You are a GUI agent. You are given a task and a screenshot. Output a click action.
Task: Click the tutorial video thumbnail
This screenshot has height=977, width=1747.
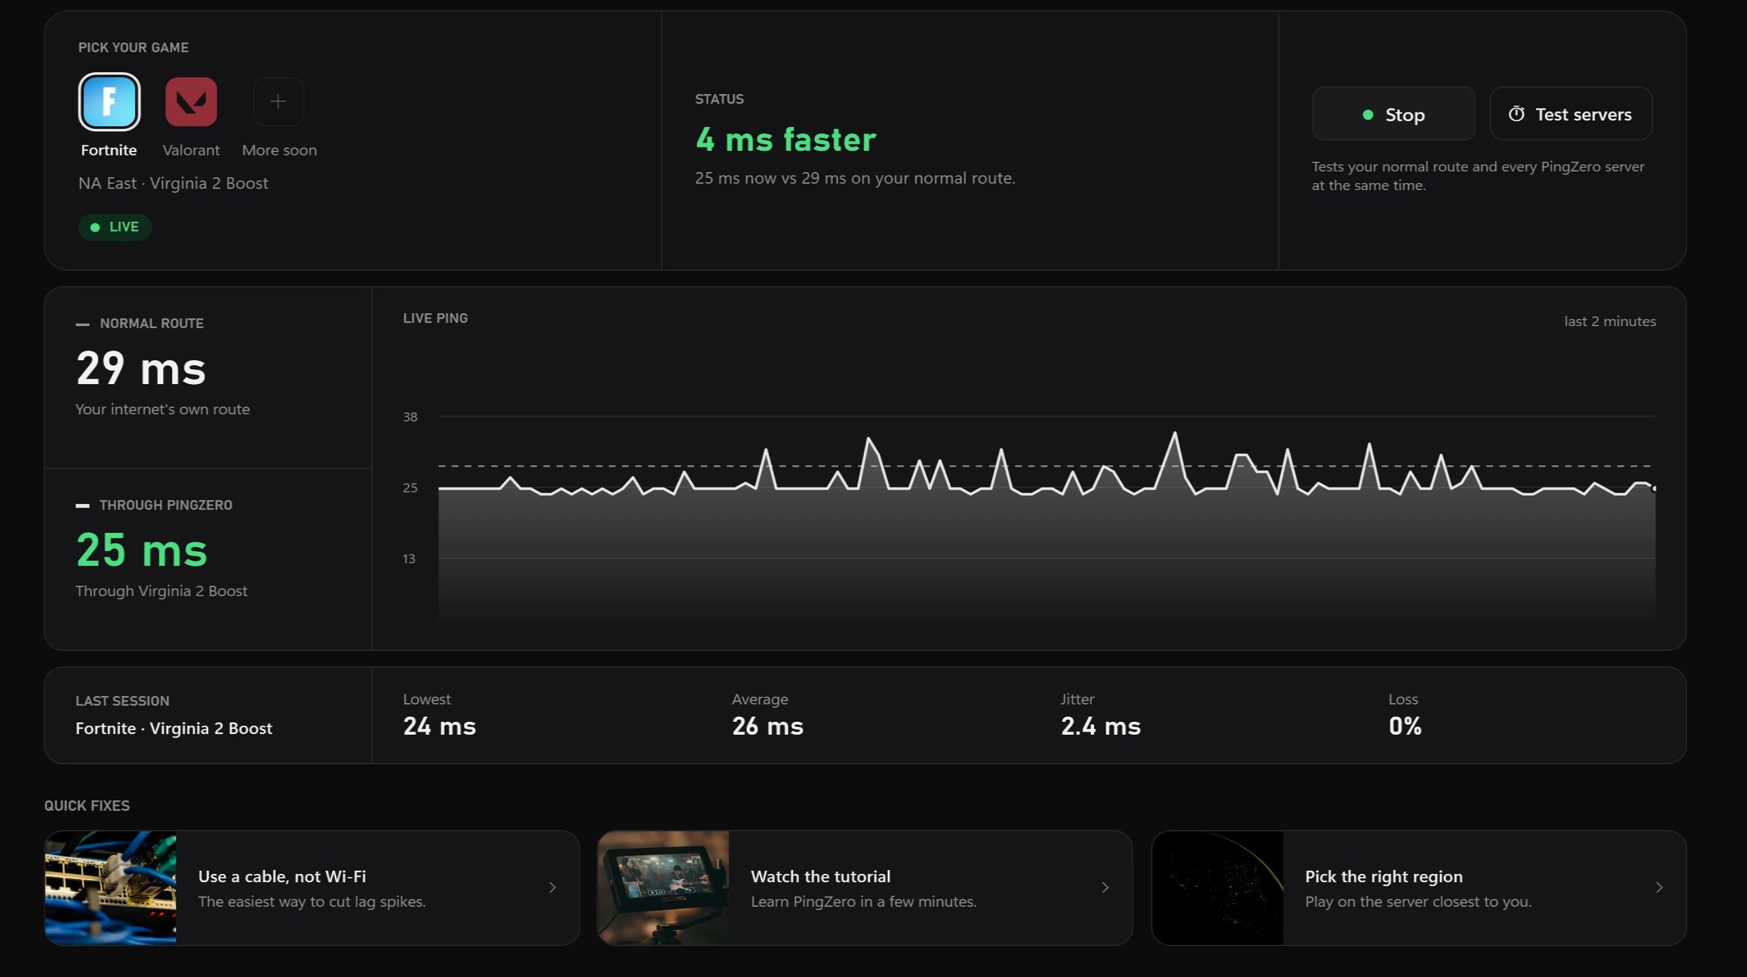tap(663, 888)
